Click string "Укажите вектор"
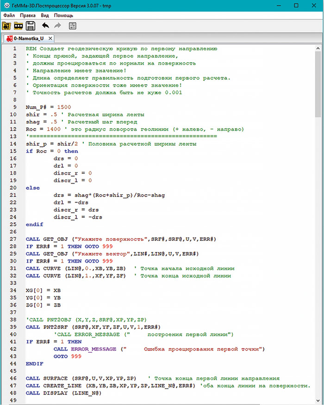Image resolution: width=324 pixels, height=405 pixels. tap(102, 254)
